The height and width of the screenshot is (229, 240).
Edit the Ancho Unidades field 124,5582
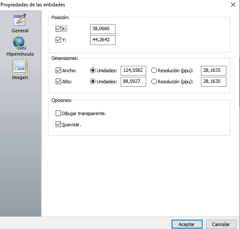(x=133, y=71)
